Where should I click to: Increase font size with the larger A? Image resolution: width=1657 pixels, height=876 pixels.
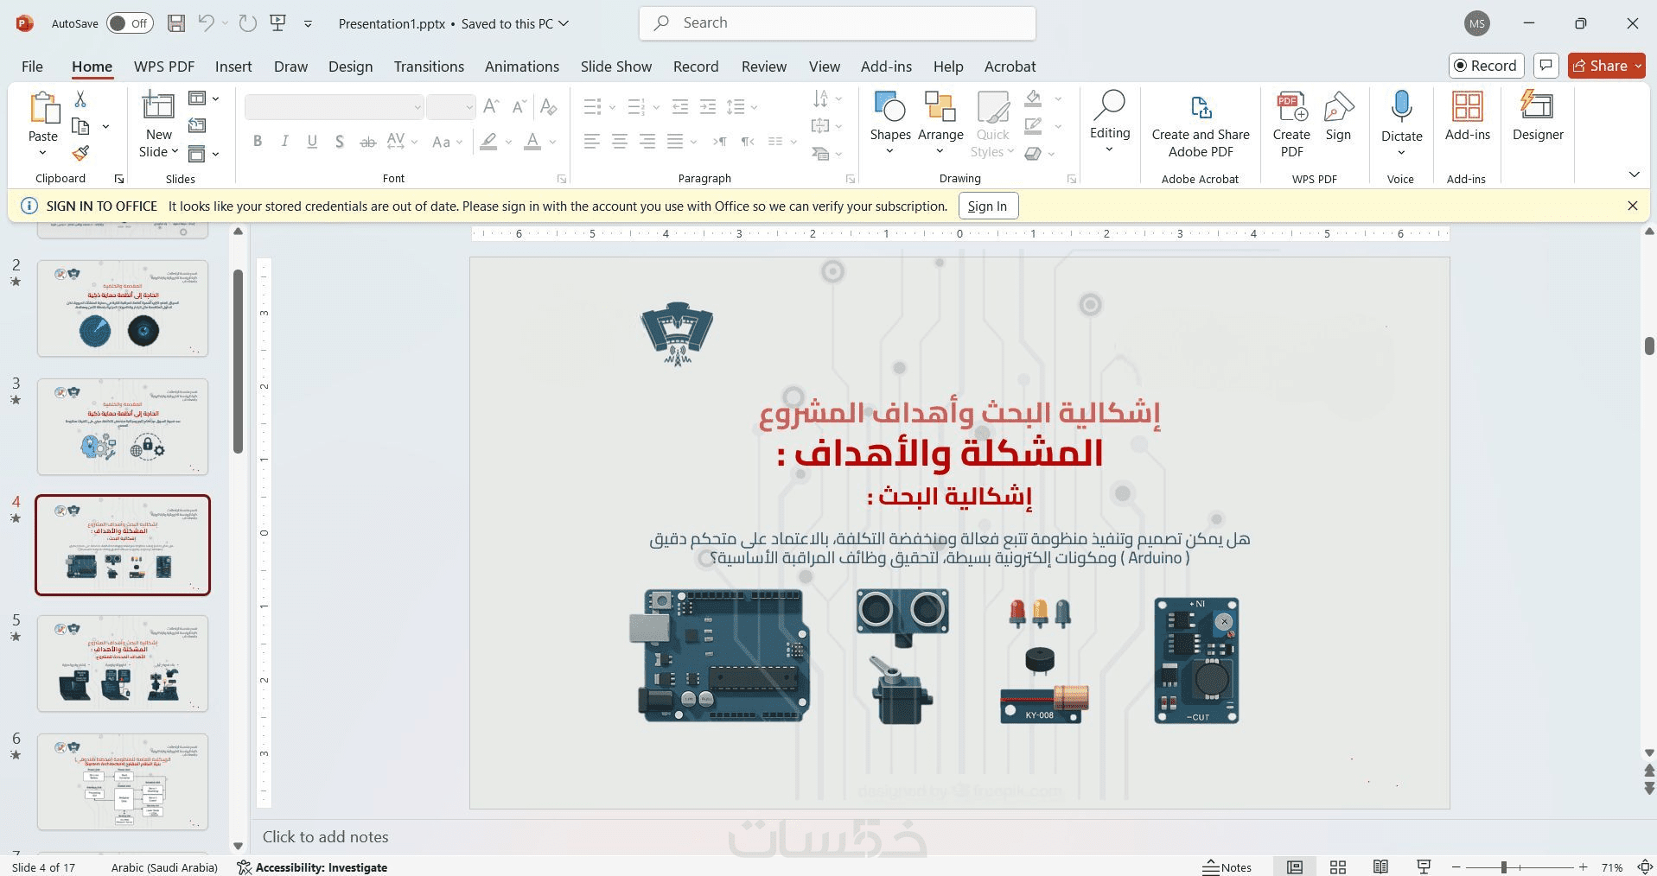[491, 106]
